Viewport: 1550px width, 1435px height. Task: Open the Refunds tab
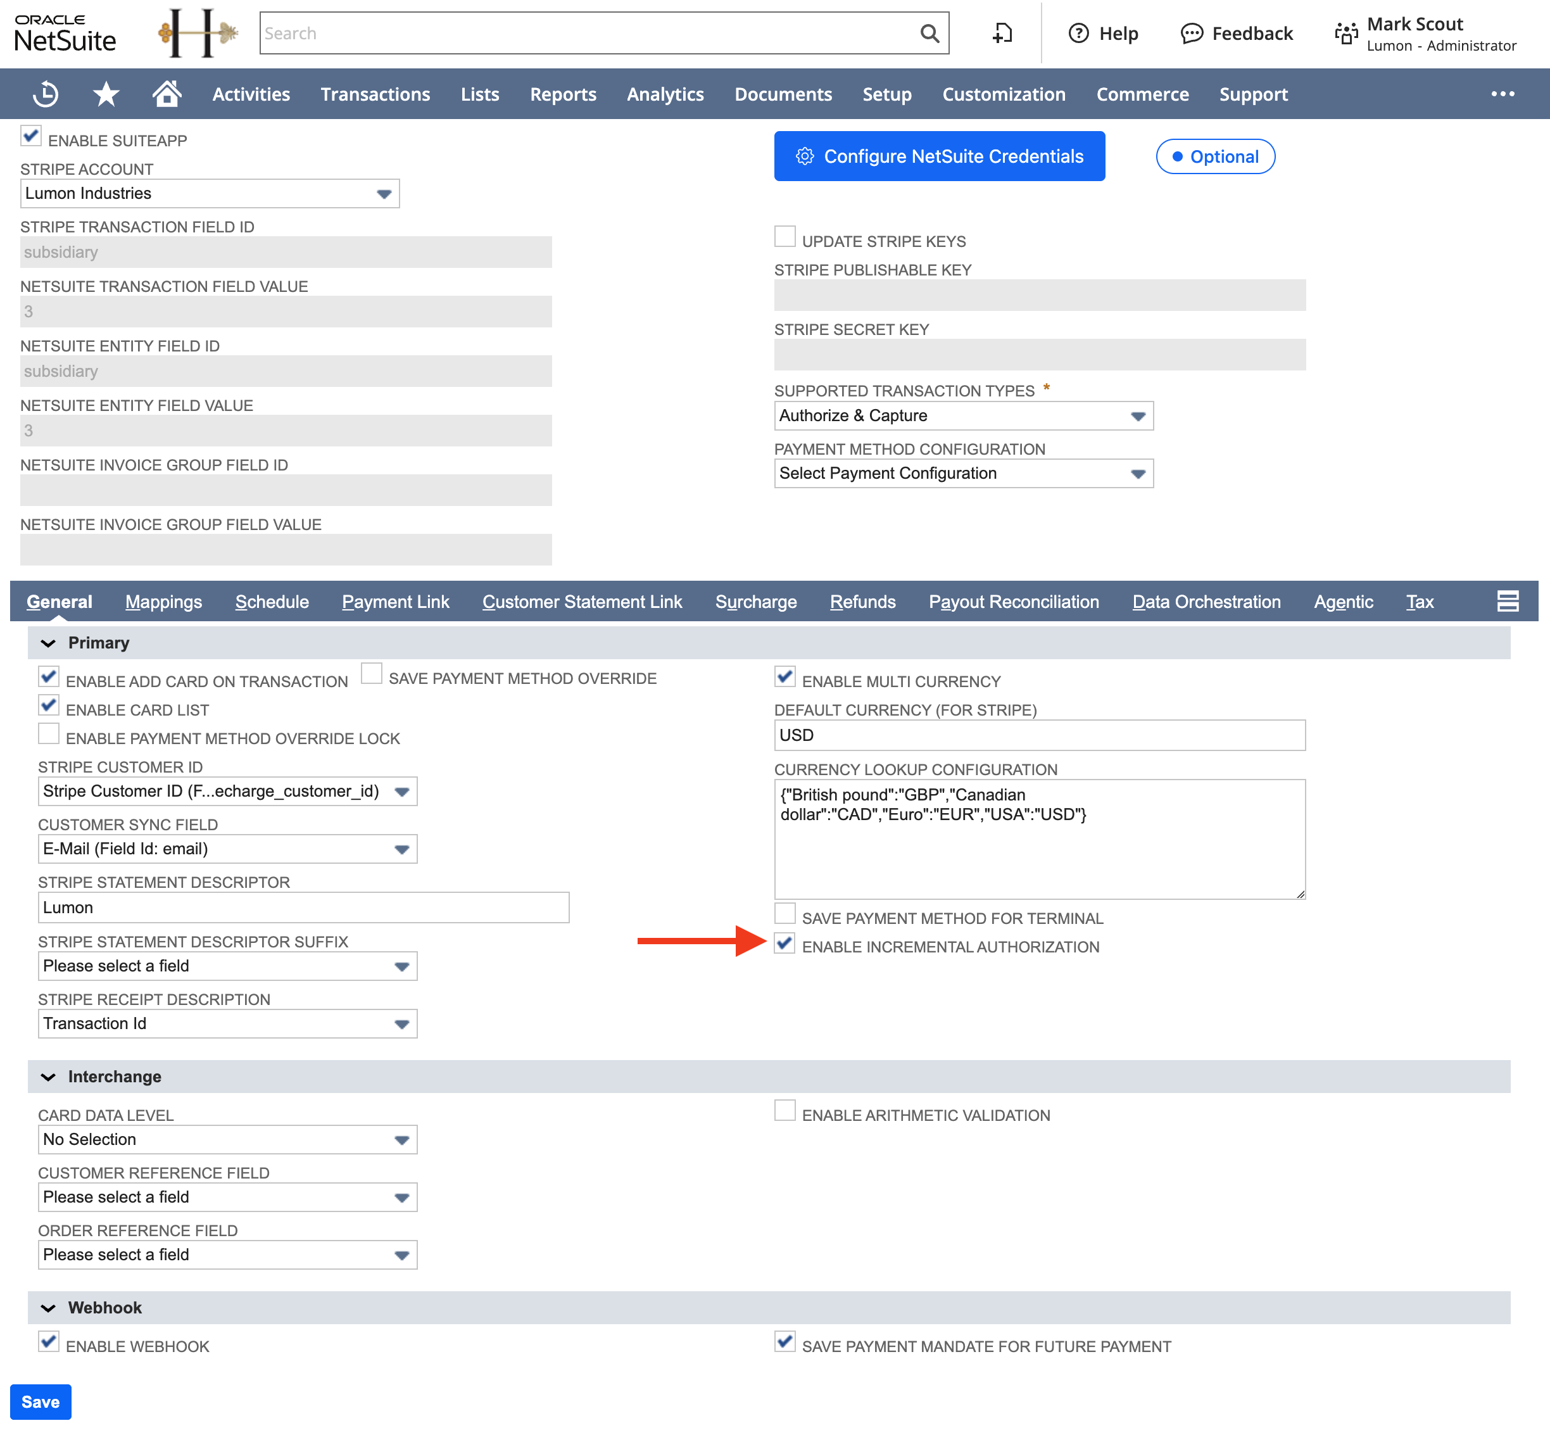(863, 602)
